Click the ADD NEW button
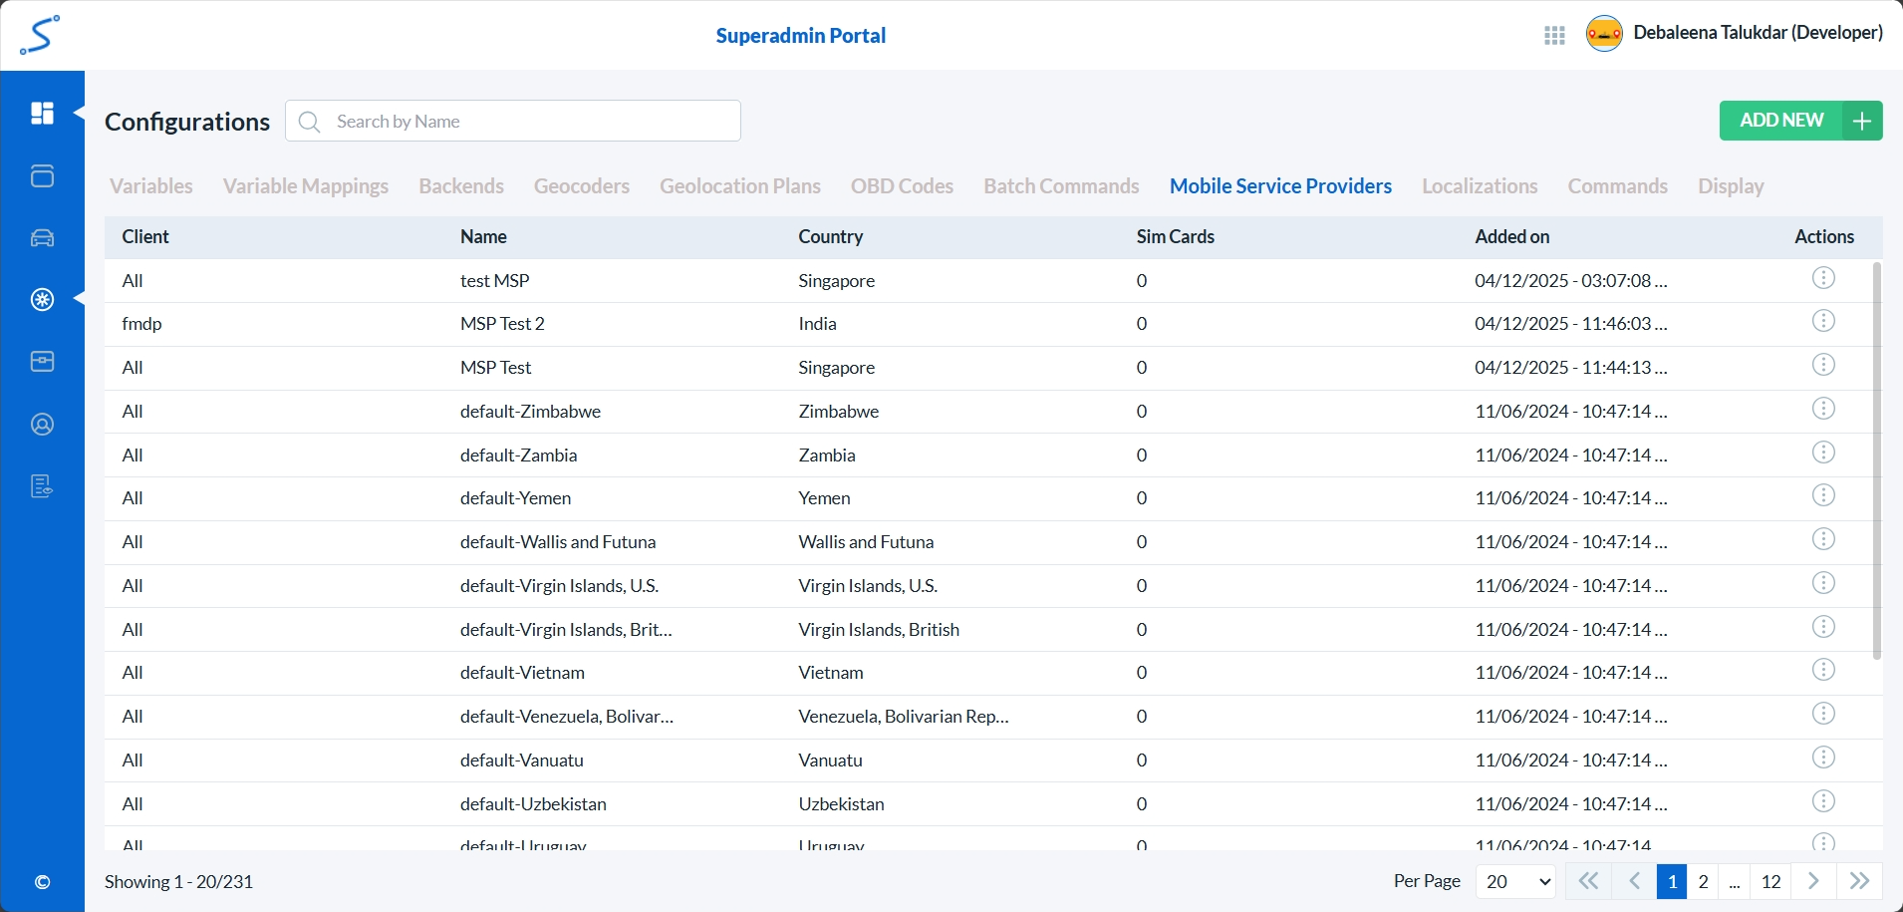The height and width of the screenshot is (912, 1903). point(1799,121)
